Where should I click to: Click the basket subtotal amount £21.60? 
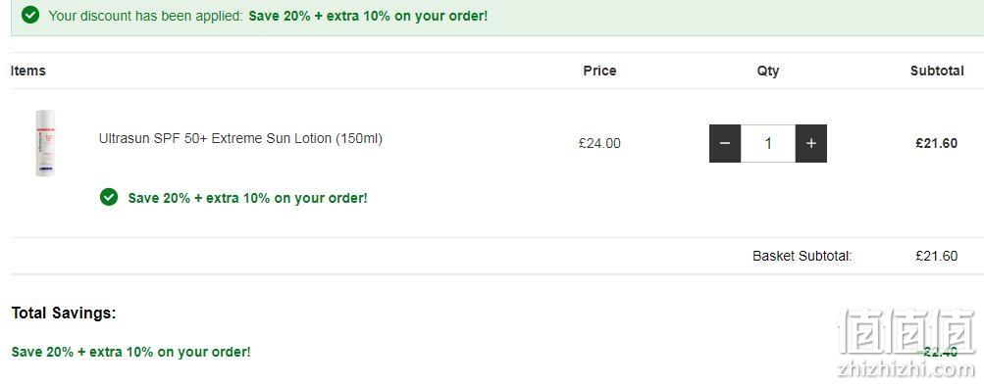936,256
